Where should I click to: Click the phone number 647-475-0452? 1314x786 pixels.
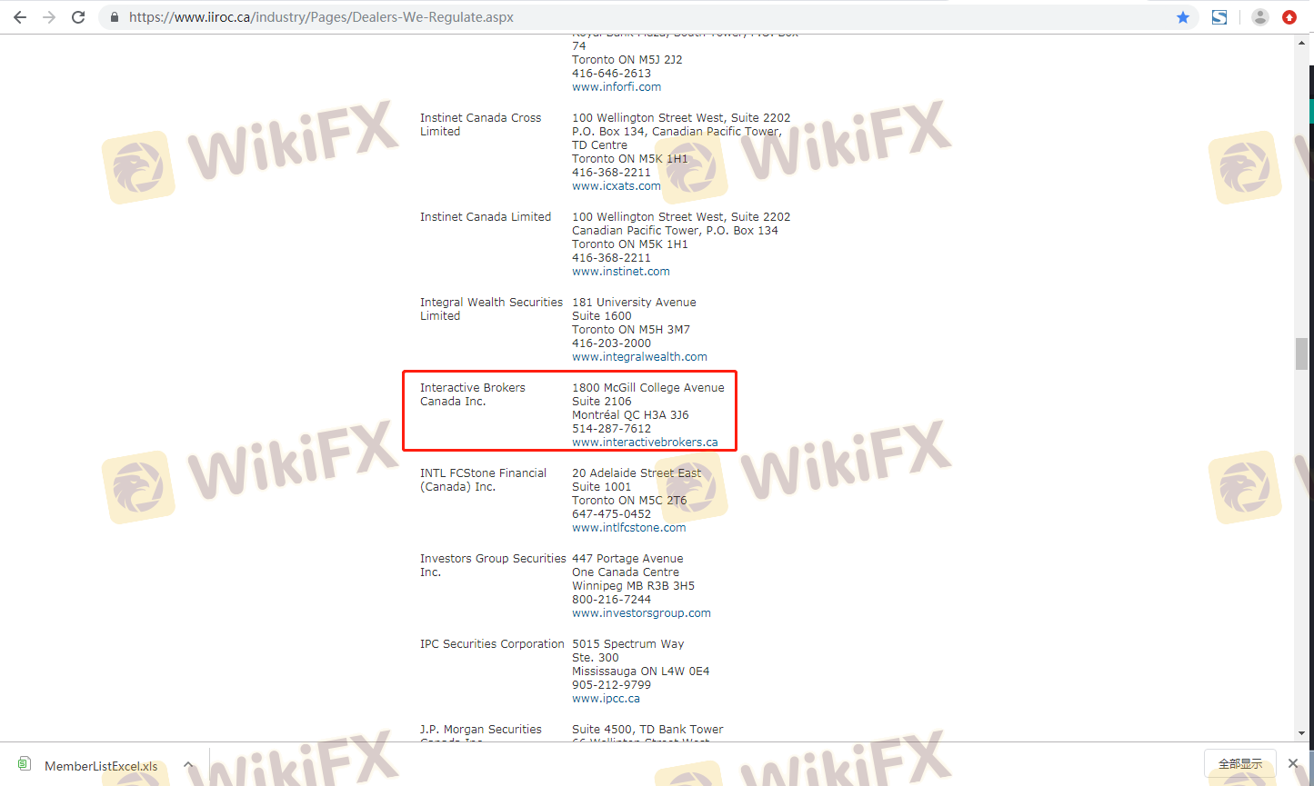611,514
